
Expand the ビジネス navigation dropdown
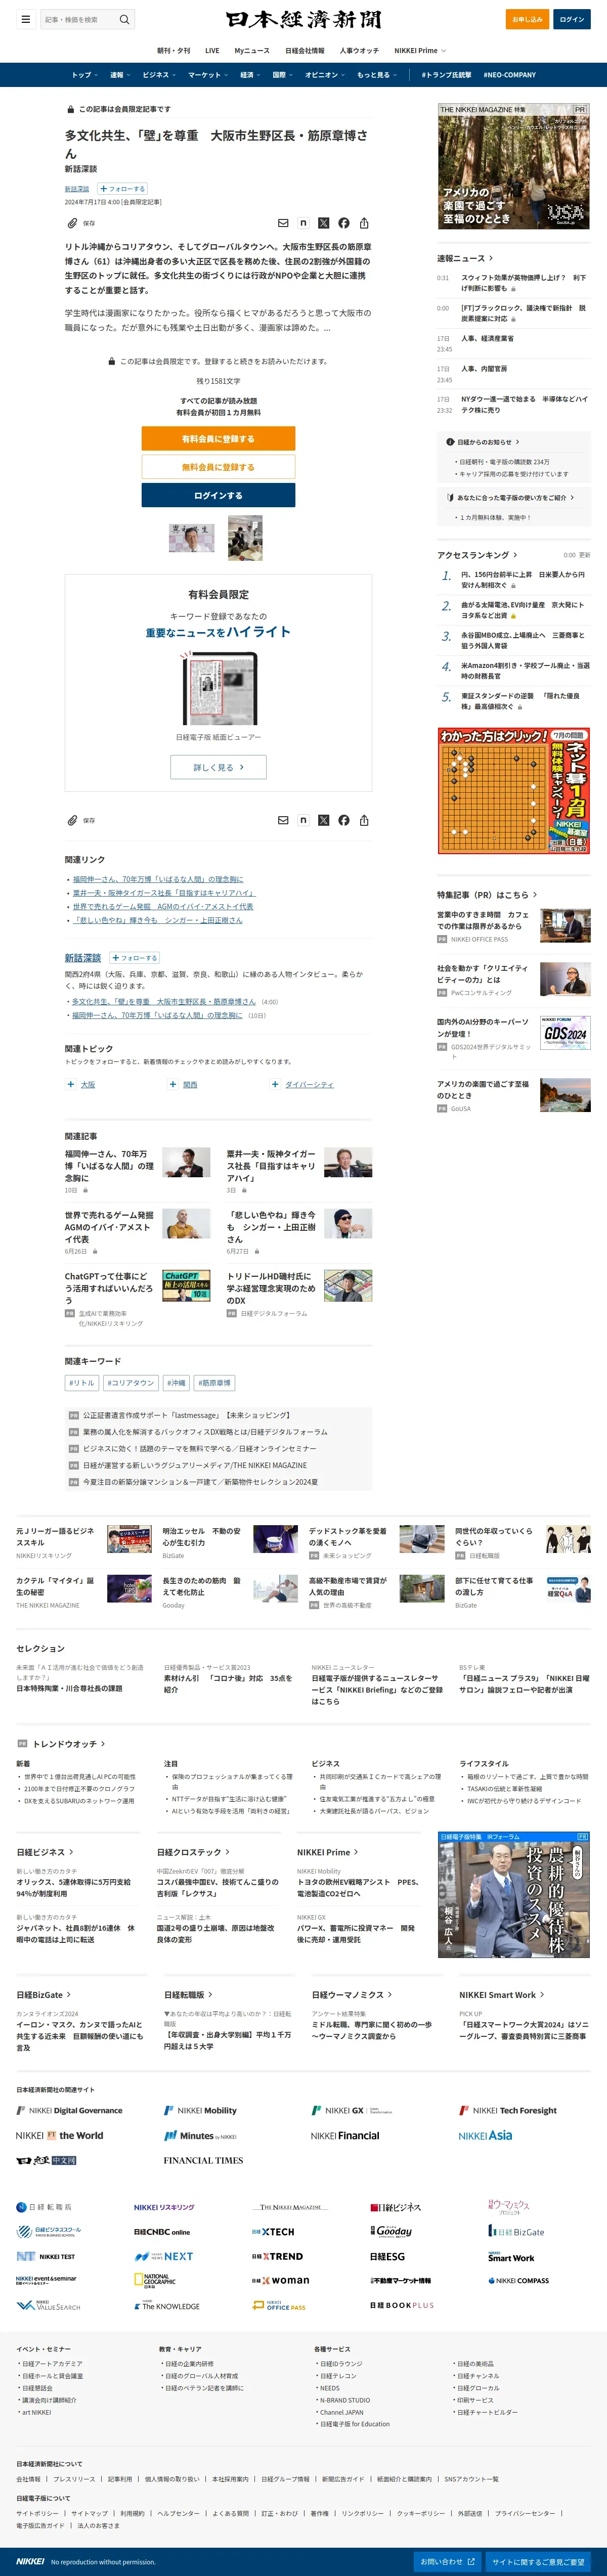[x=158, y=75]
